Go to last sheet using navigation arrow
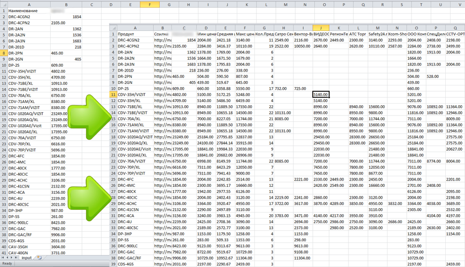 pos(16,257)
